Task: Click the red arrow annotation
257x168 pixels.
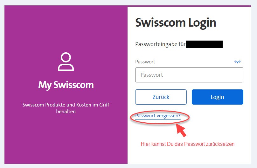Action: click(x=181, y=130)
